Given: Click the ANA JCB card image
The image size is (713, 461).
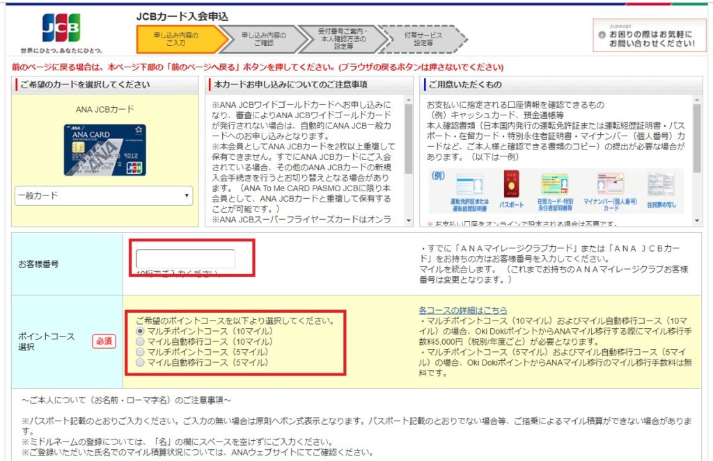Looking at the screenshot, I should (x=105, y=149).
